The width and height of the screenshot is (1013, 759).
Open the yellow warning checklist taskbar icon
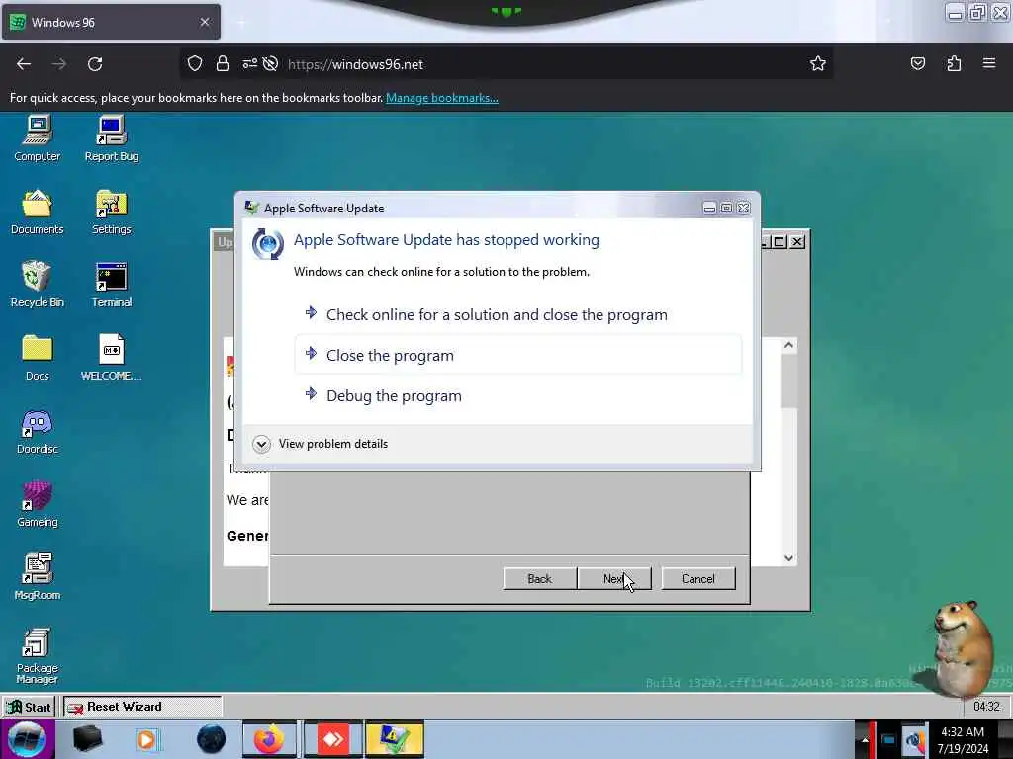coord(394,739)
